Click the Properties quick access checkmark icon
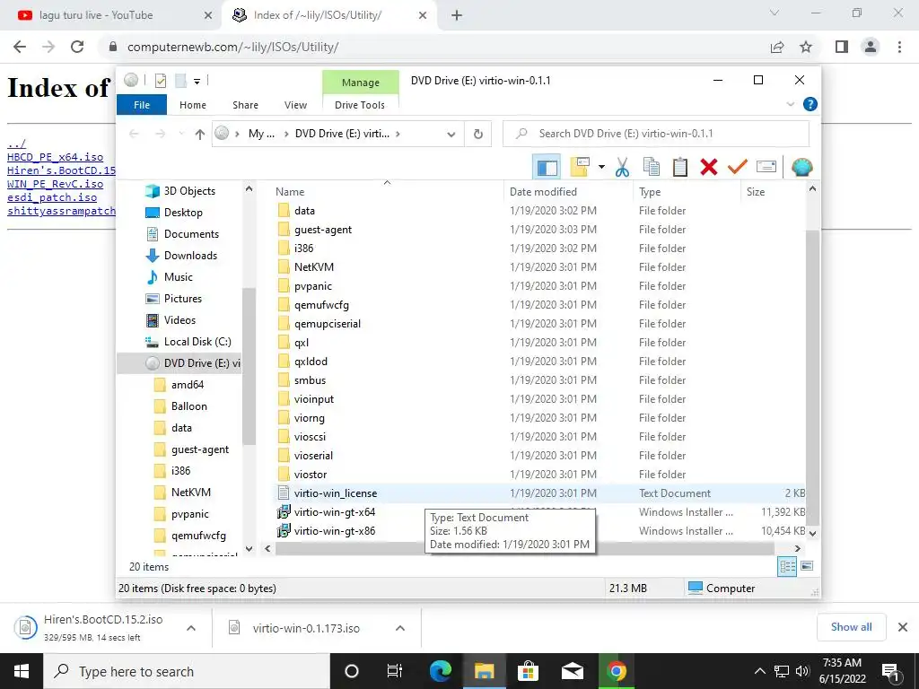 tap(161, 81)
